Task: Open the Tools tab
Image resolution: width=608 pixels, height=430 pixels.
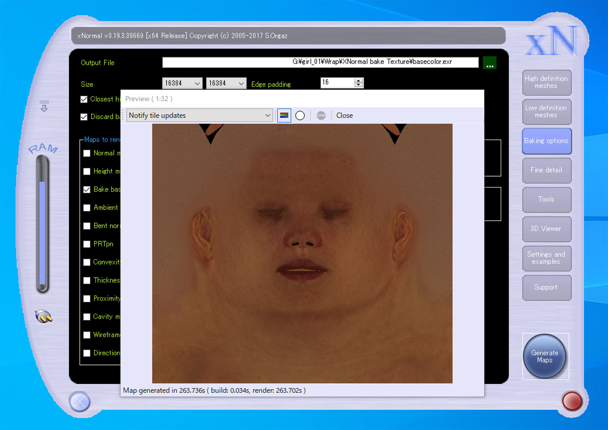Action: point(547,200)
